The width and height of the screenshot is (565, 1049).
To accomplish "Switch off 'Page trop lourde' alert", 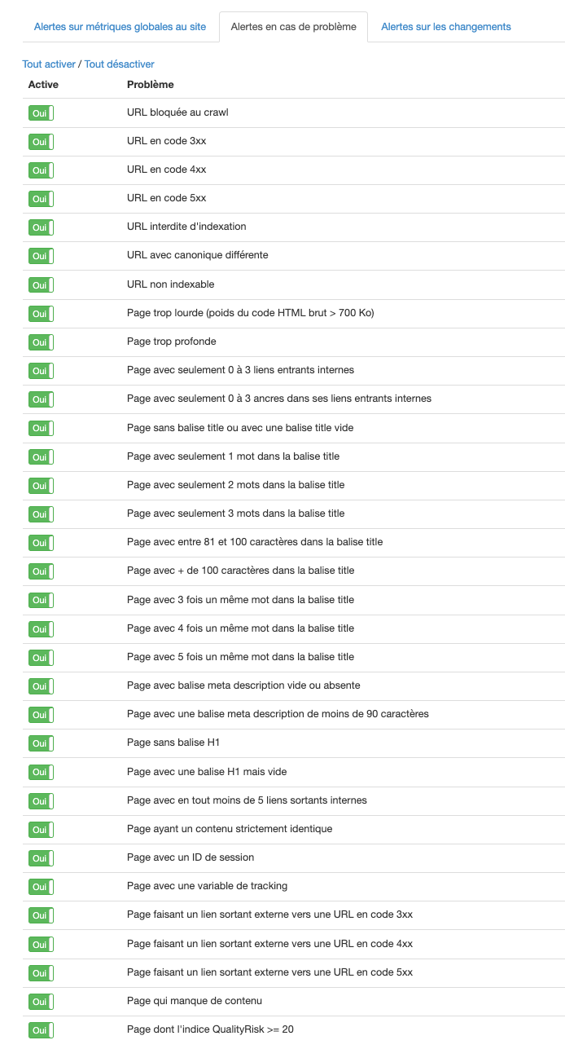I will [41, 314].
